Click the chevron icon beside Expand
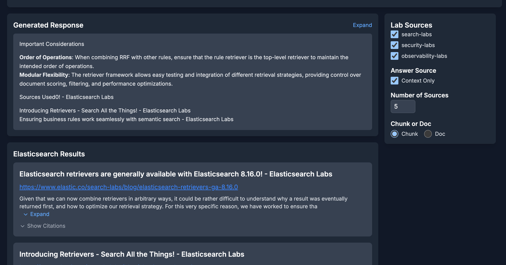The image size is (506, 265). pyautogui.click(x=26, y=214)
